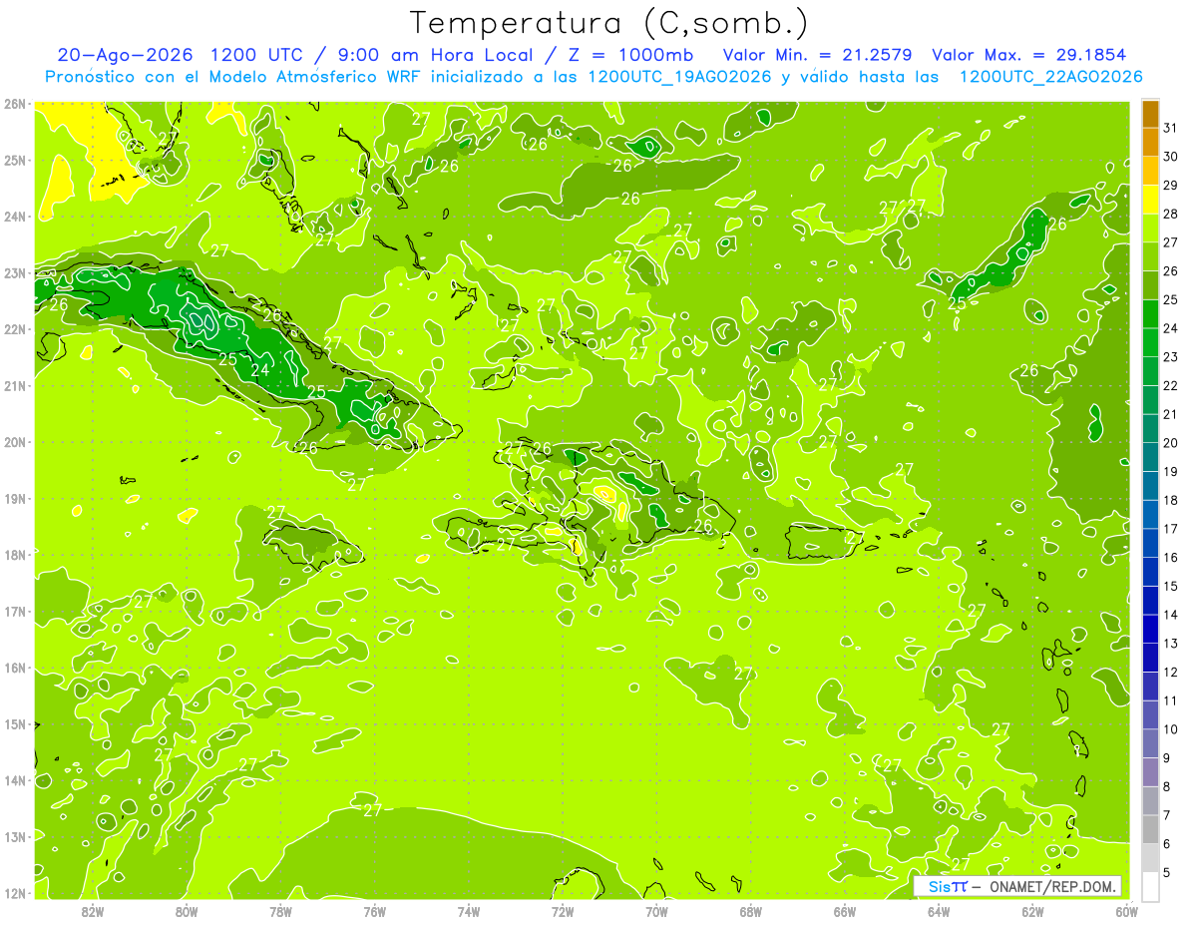Click the longitude axis label "66W"
The height and width of the screenshot is (925, 1197).
click(x=845, y=911)
